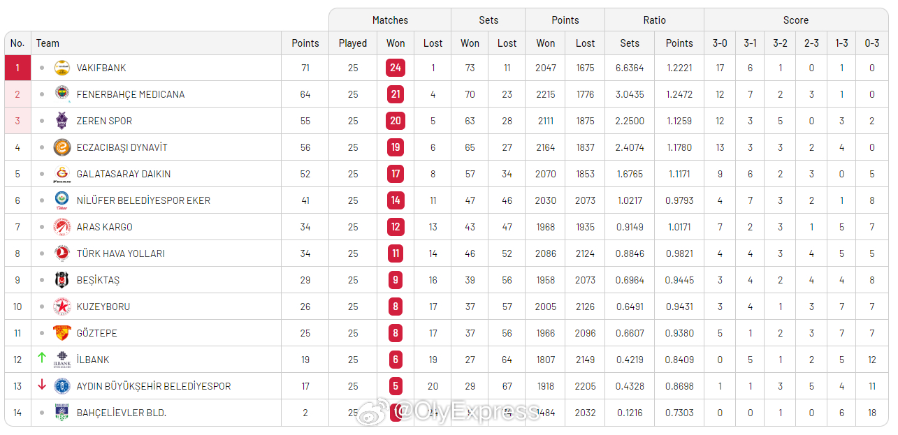
Task: Click the red down arrow beside Aydın Büyükşehir
Action: pos(42,385)
